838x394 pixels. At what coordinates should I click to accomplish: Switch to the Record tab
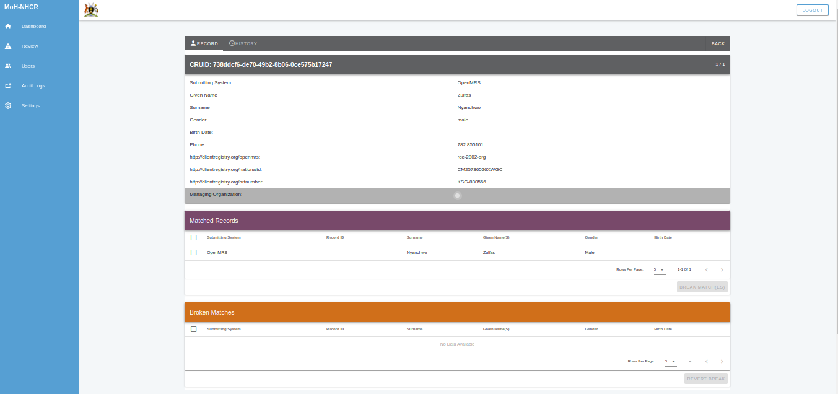(x=204, y=43)
